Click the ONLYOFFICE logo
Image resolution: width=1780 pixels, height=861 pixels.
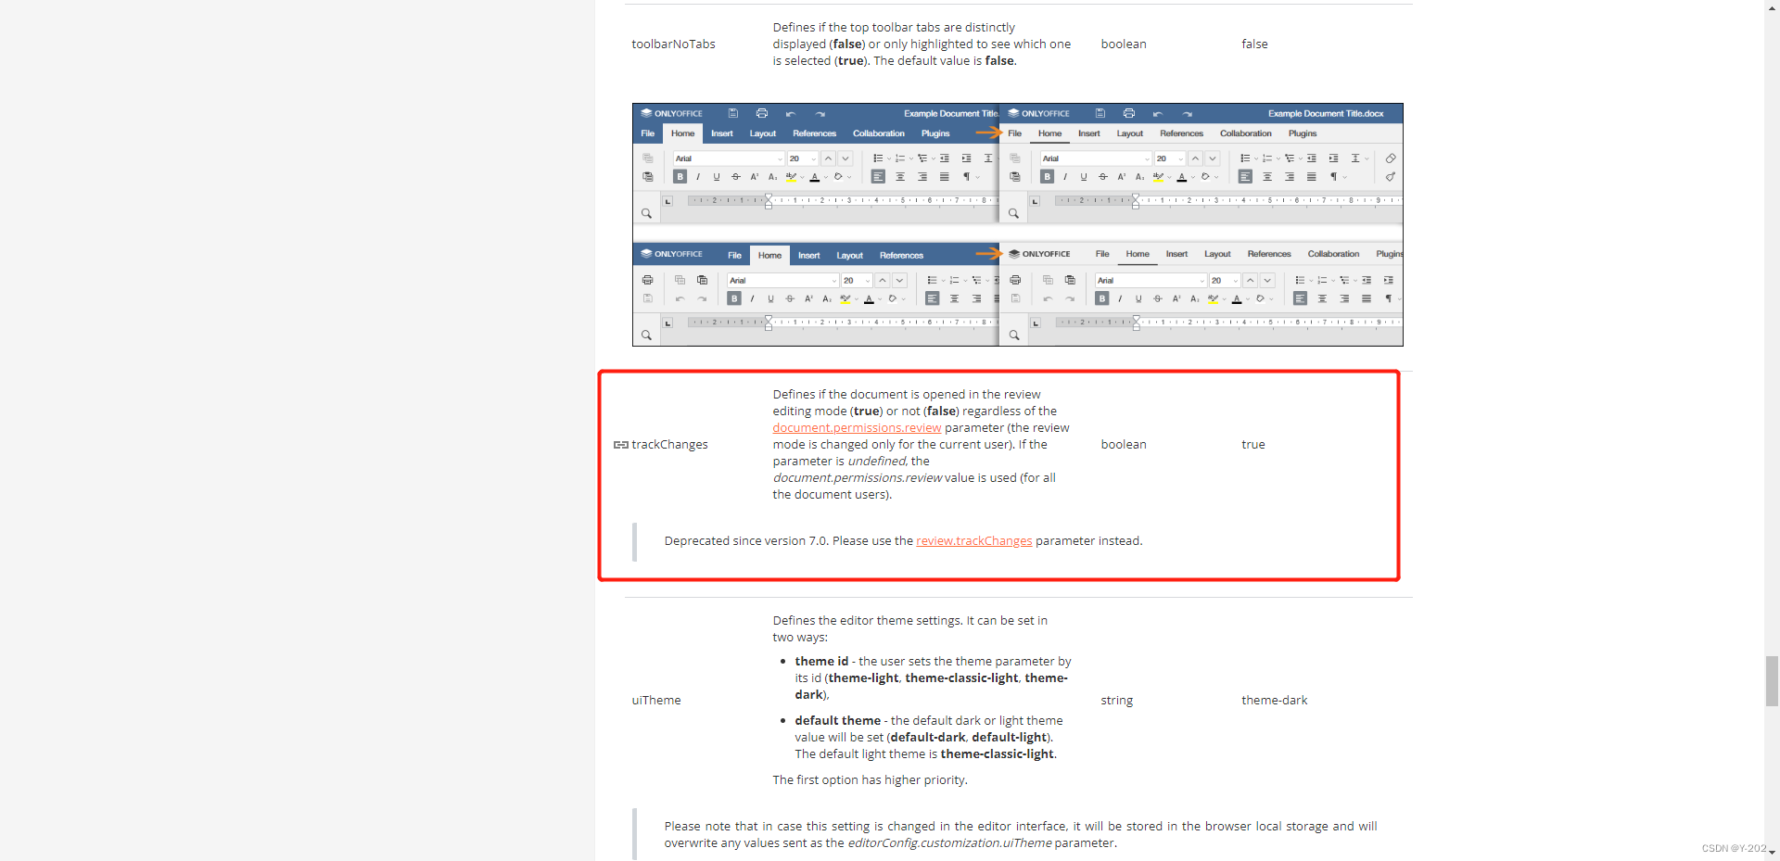(670, 113)
